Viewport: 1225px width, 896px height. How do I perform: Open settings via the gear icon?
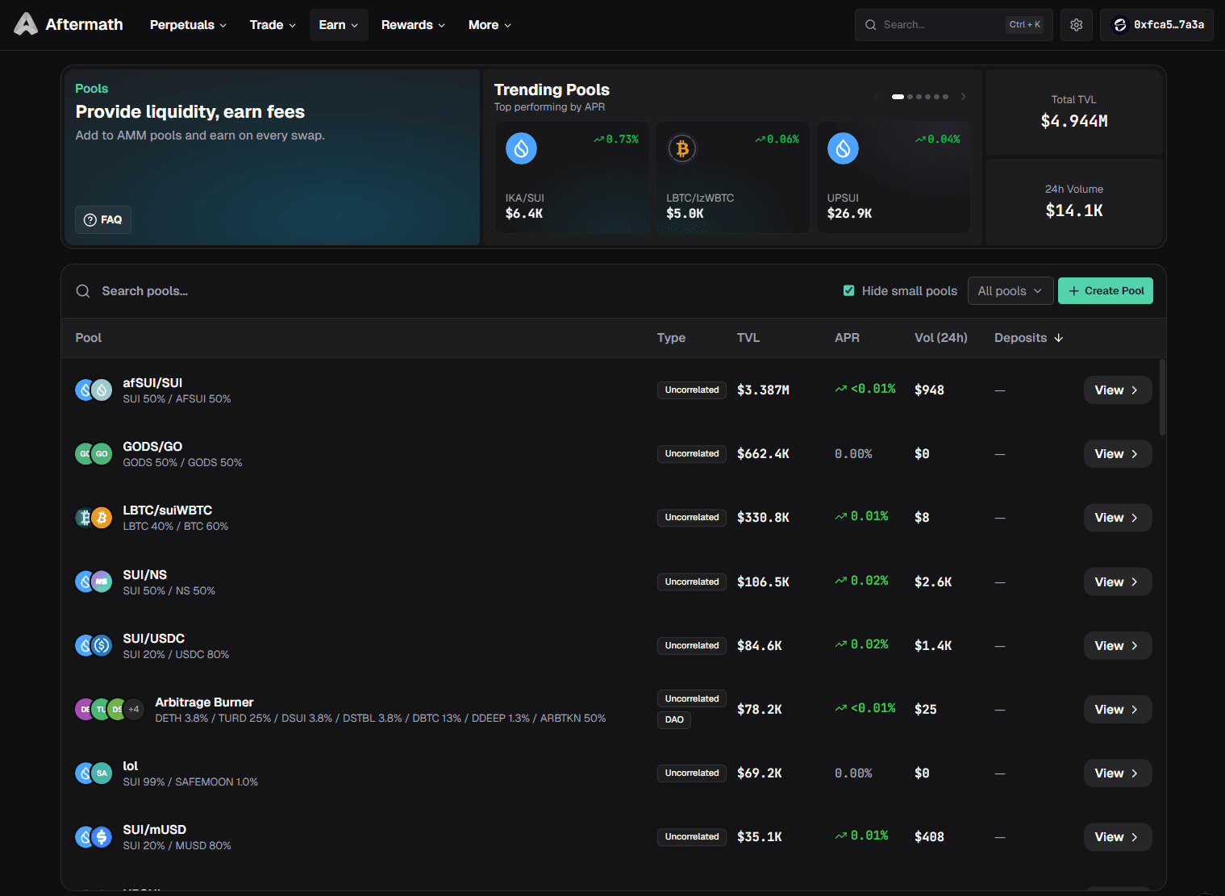point(1076,25)
